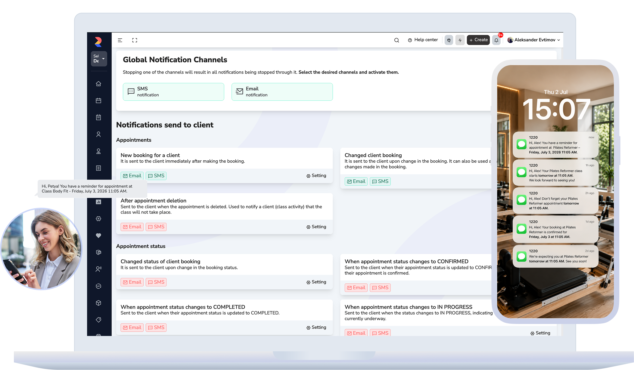The image size is (634, 370).
Task: Click the 'Notifications send to client' heading
Action: point(165,125)
